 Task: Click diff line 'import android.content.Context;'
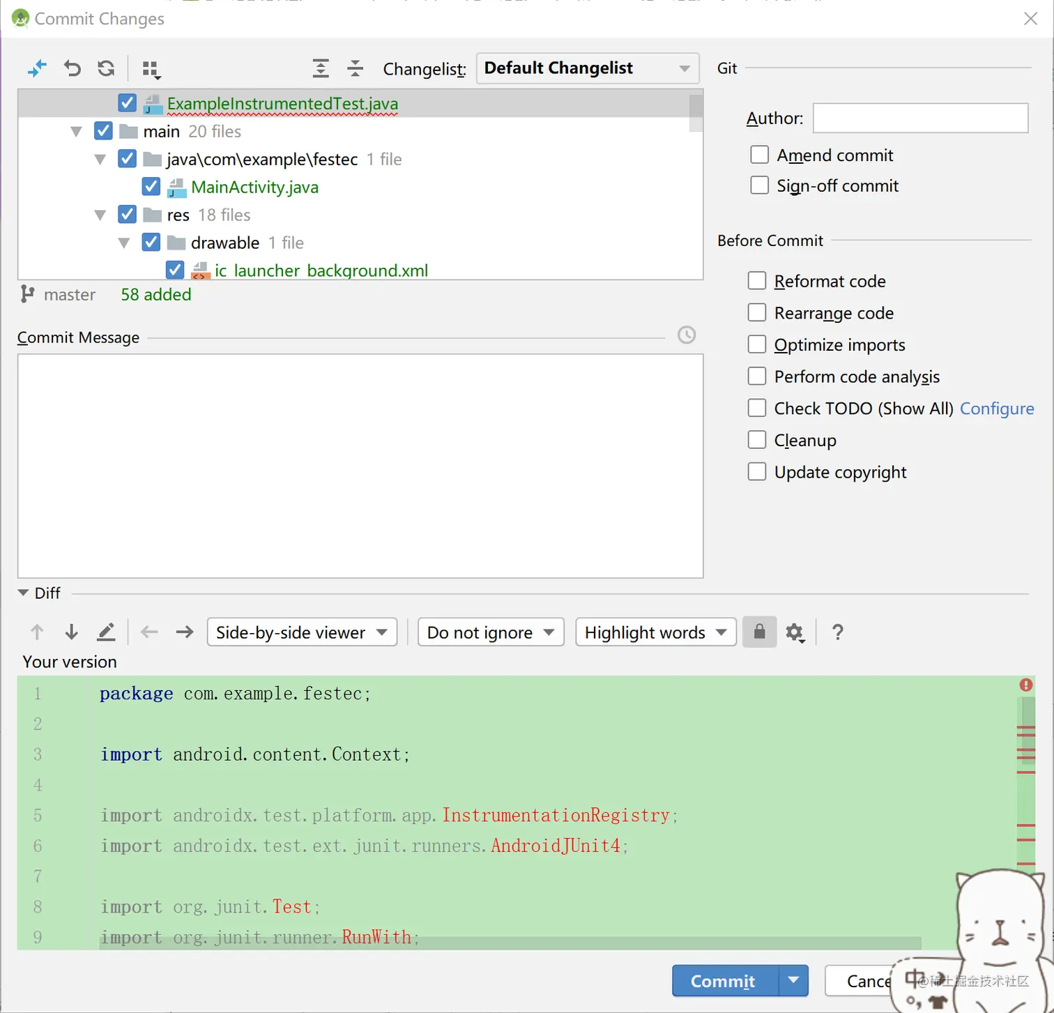[x=254, y=754]
